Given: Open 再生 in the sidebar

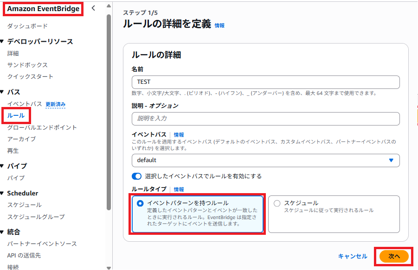Looking at the screenshot, I should pos(13,151).
